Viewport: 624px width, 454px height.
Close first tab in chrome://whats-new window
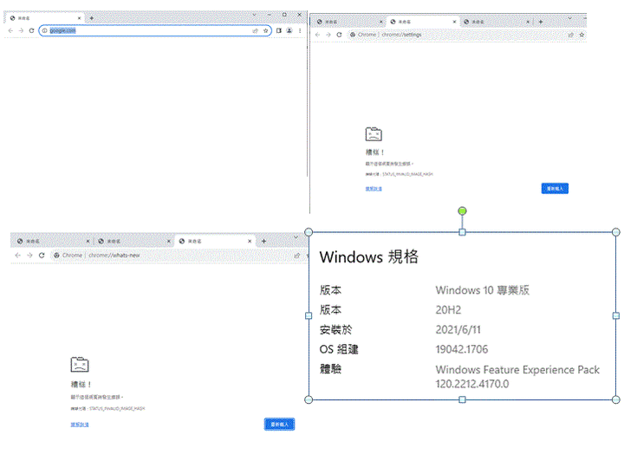click(88, 241)
